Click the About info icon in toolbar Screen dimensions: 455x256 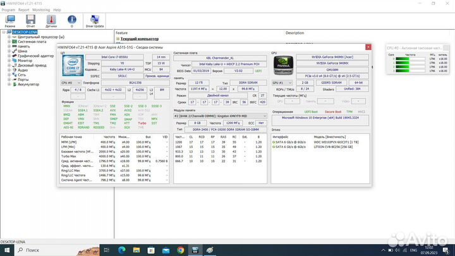point(72,21)
